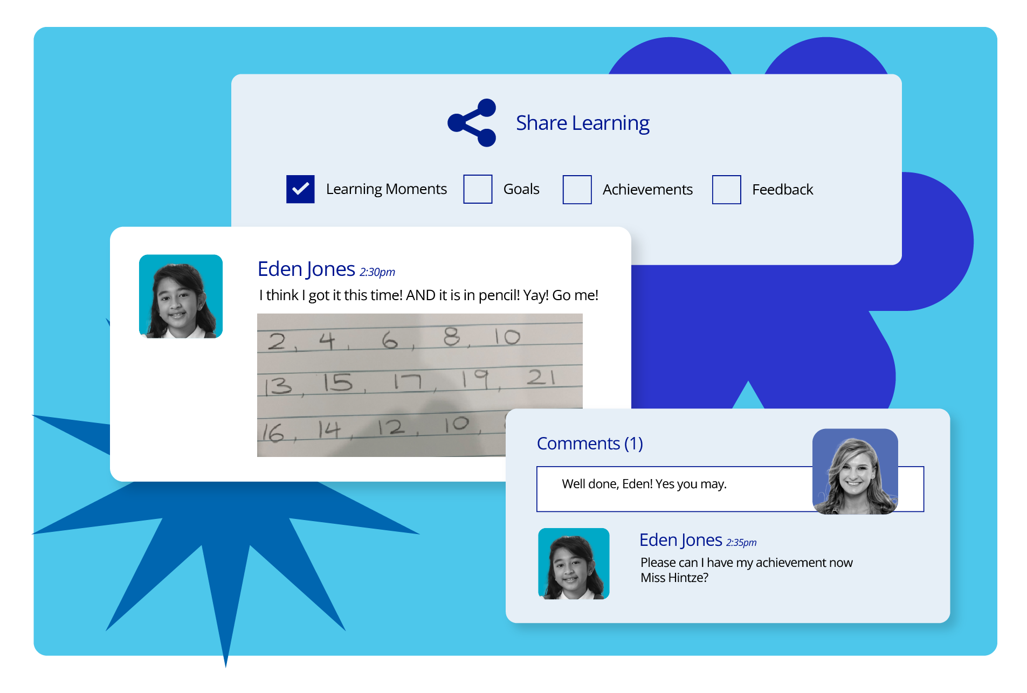Click the comment mentioning Miss Hintze
The image size is (1027, 693).
(x=746, y=570)
